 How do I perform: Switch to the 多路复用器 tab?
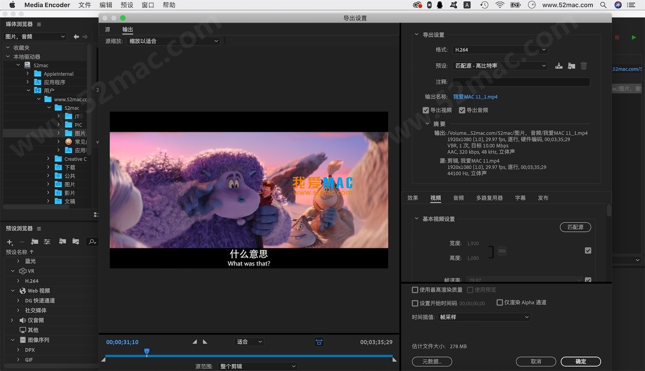tap(489, 198)
